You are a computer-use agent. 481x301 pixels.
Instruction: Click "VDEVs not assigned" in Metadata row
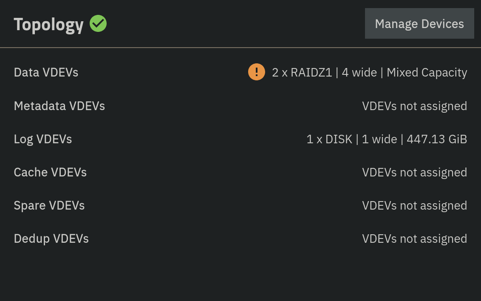point(414,105)
